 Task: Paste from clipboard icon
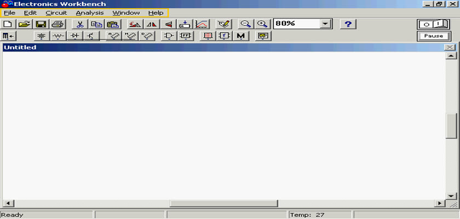point(112,24)
